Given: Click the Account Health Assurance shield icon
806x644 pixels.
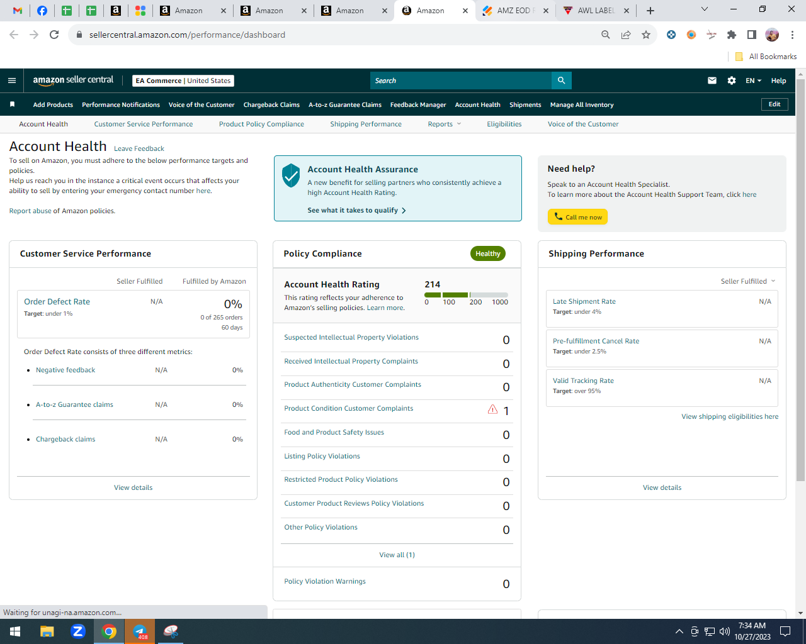Looking at the screenshot, I should [291, 175].
